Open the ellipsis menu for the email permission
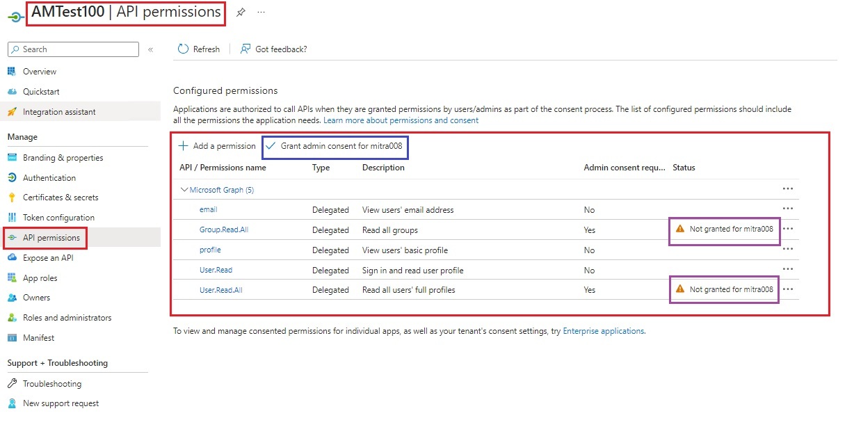854x427 pixels. pyautogui.click(x=788, y=209)
